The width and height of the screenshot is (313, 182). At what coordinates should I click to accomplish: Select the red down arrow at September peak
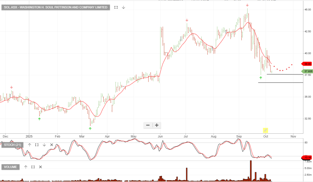pos(247,5)
